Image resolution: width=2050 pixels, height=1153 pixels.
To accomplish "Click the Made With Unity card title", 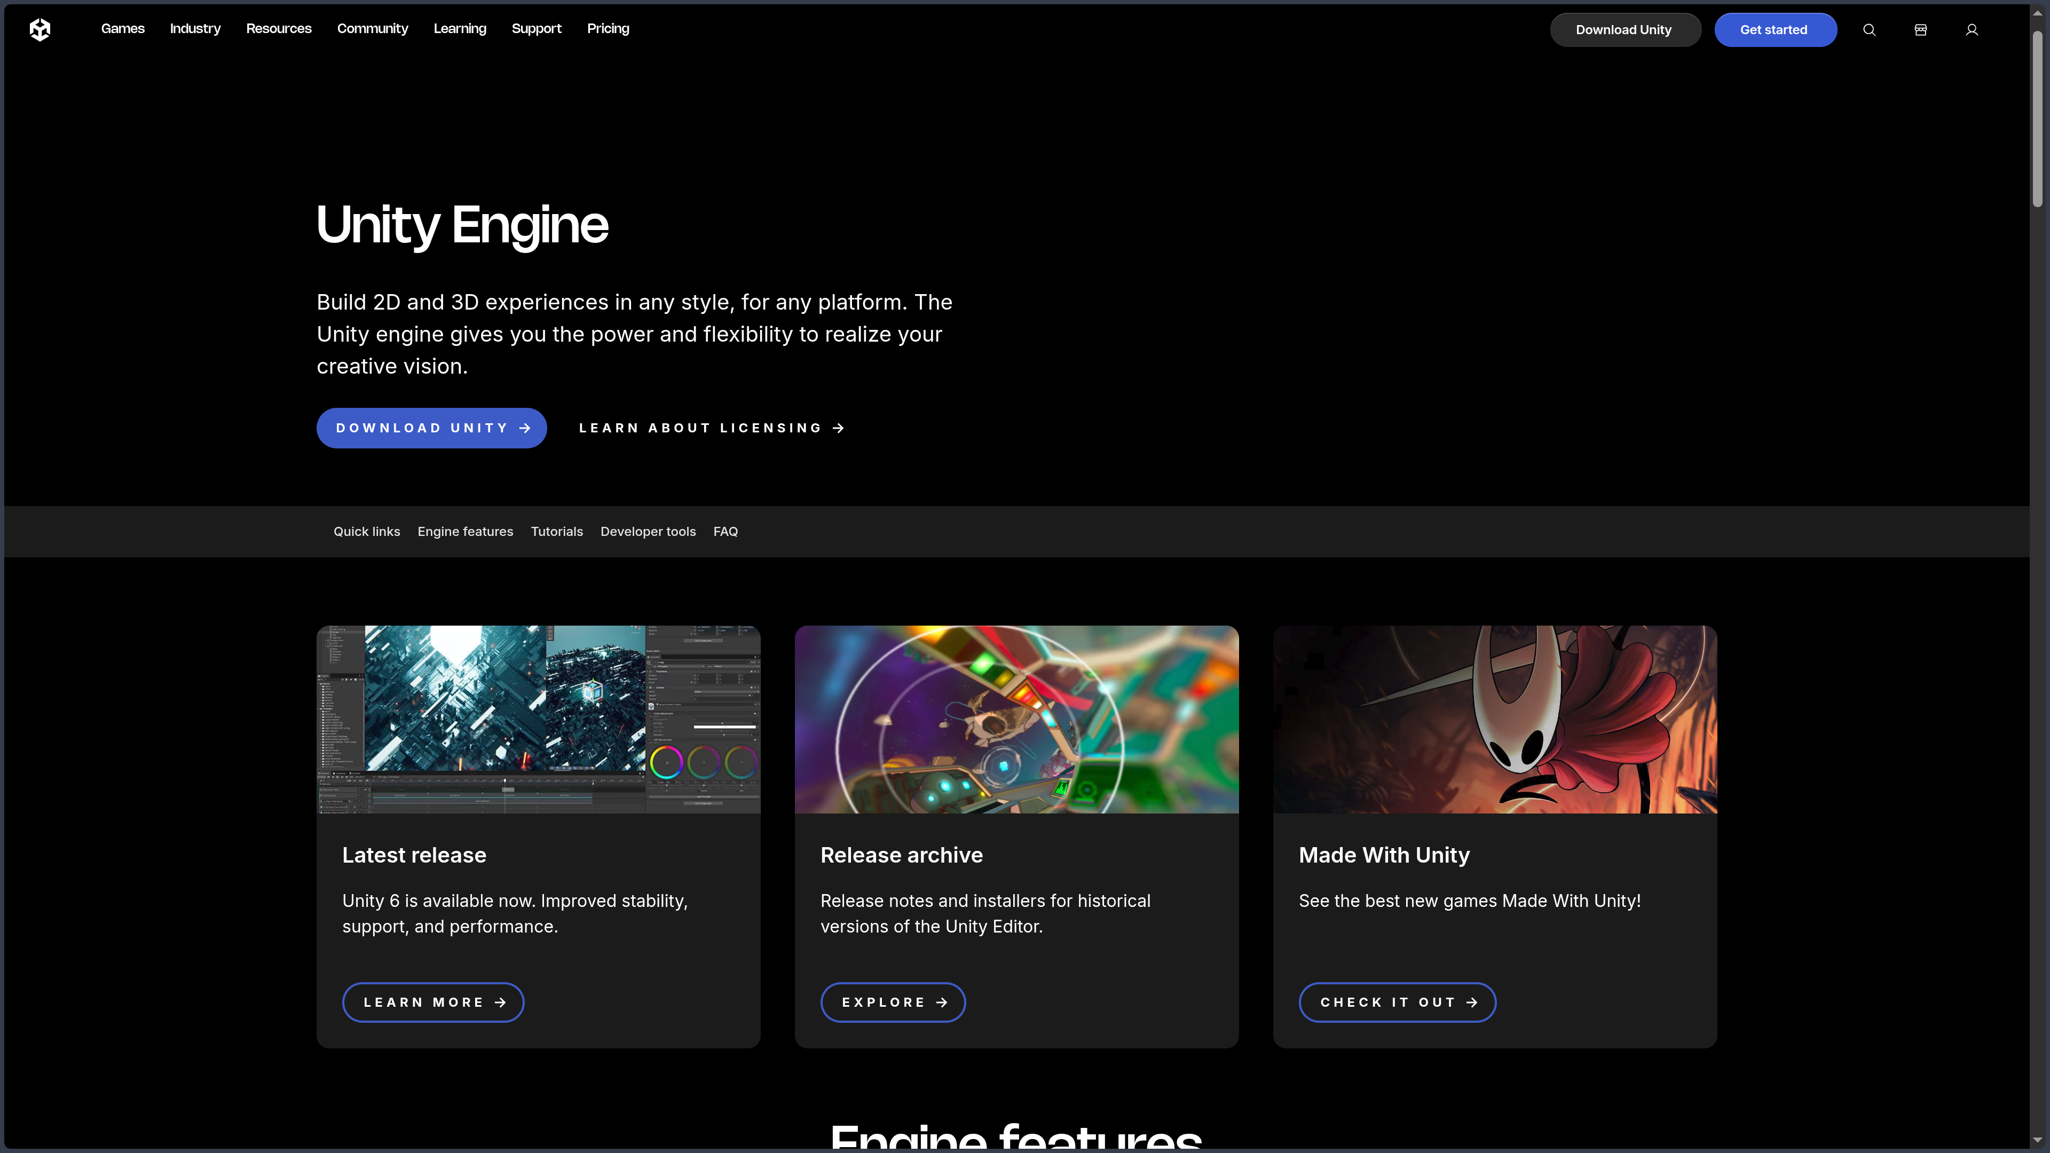I will (1384, 855).
